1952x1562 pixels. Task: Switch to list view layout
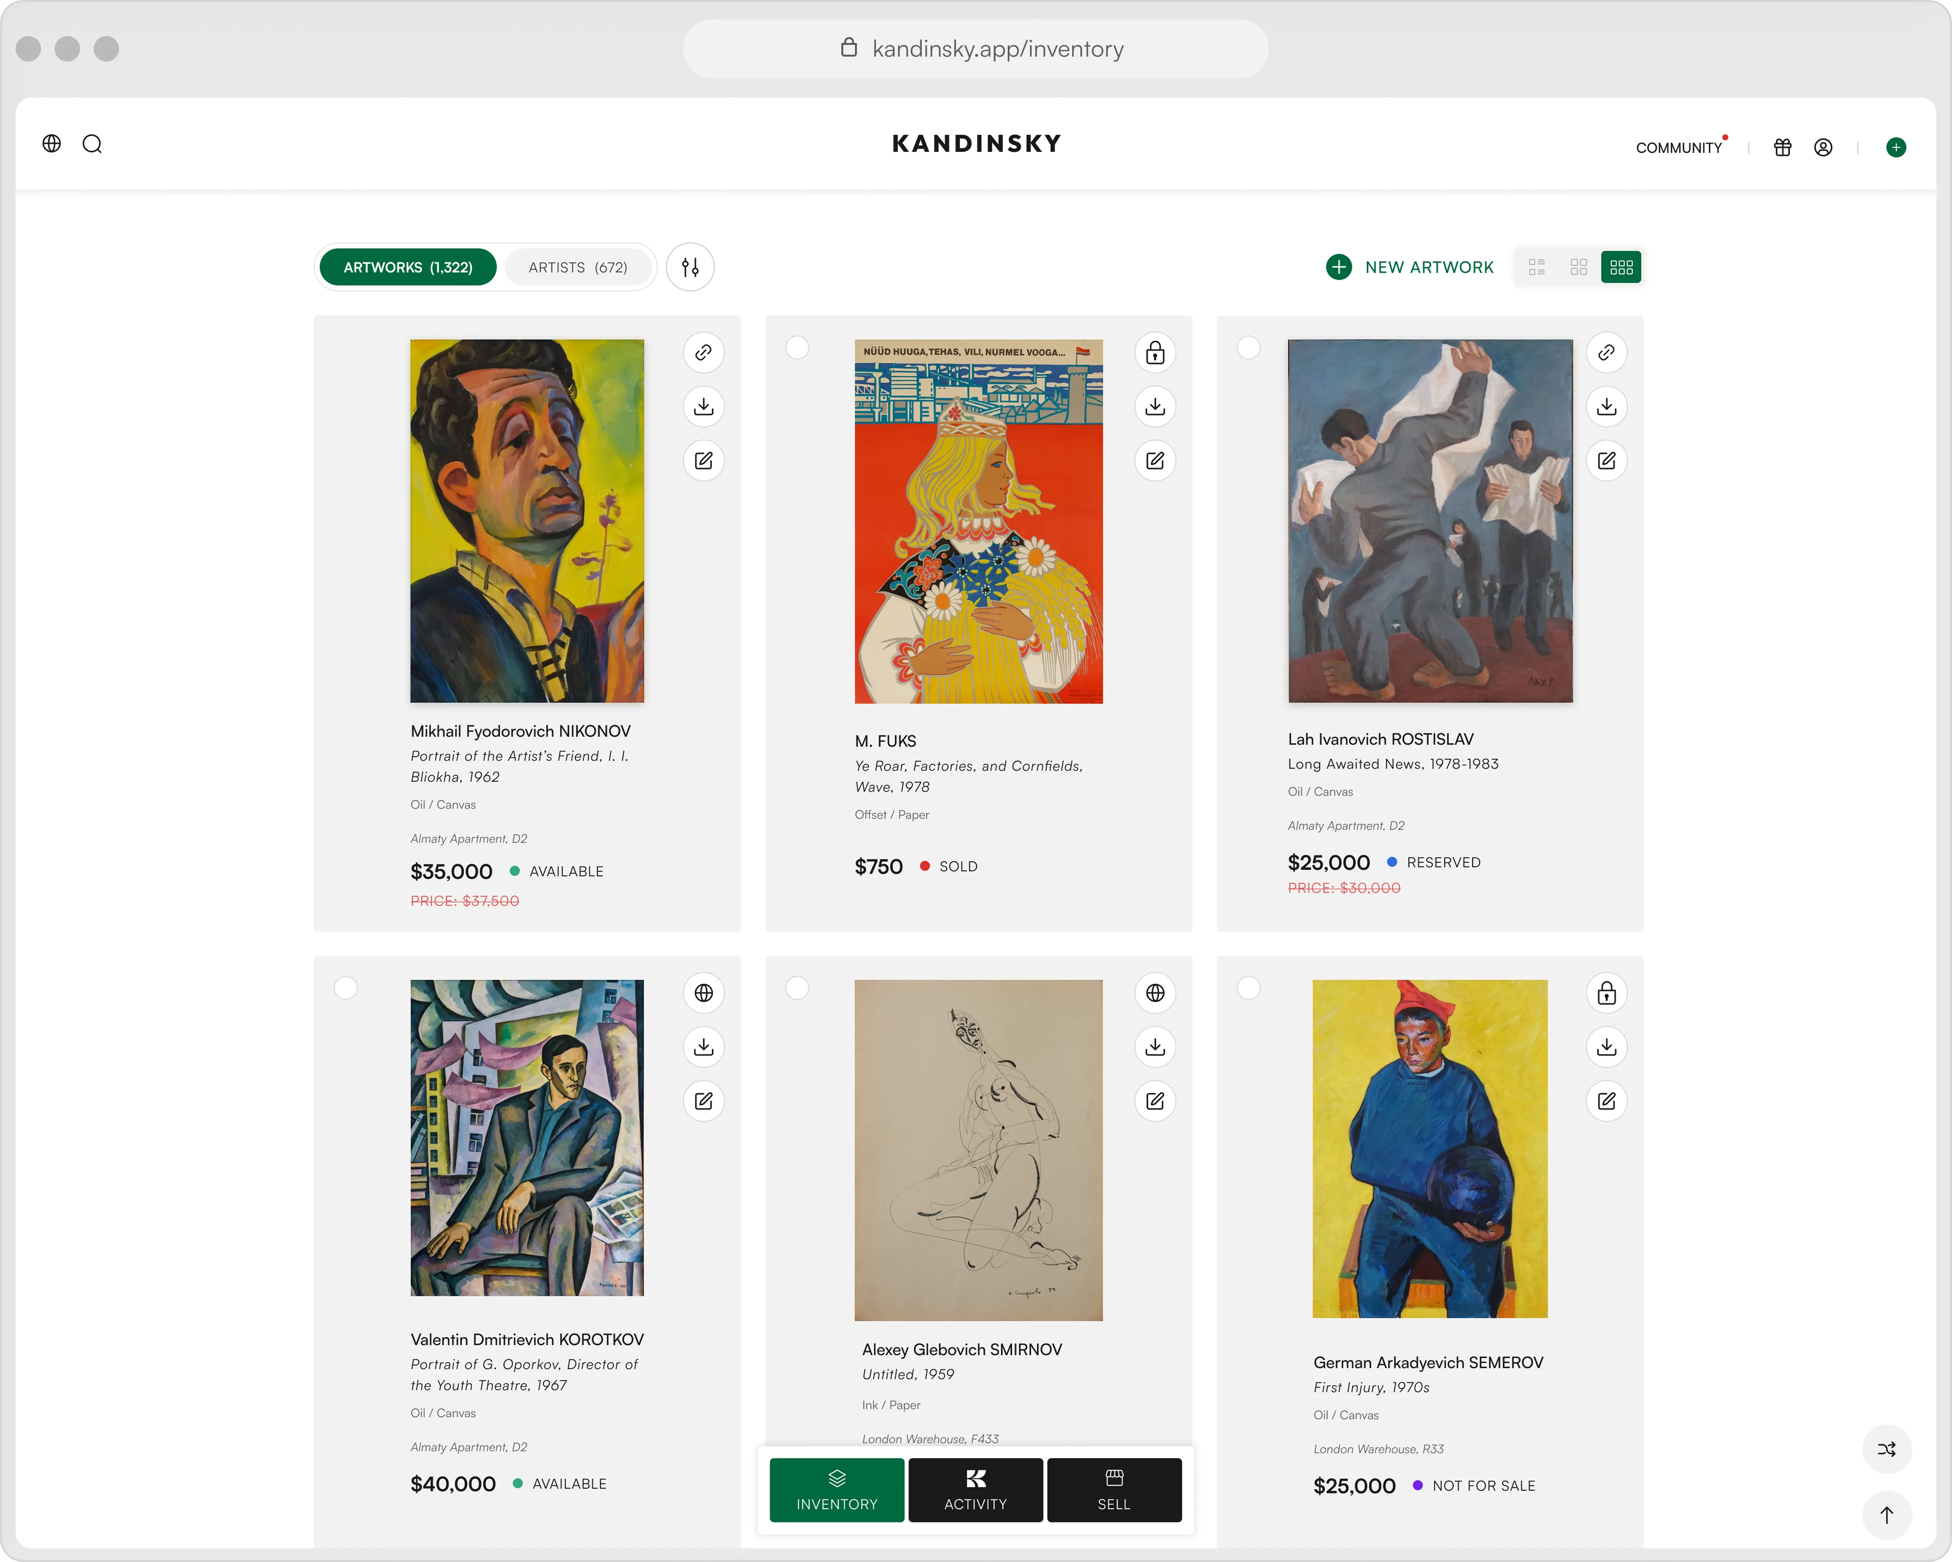1536,267
